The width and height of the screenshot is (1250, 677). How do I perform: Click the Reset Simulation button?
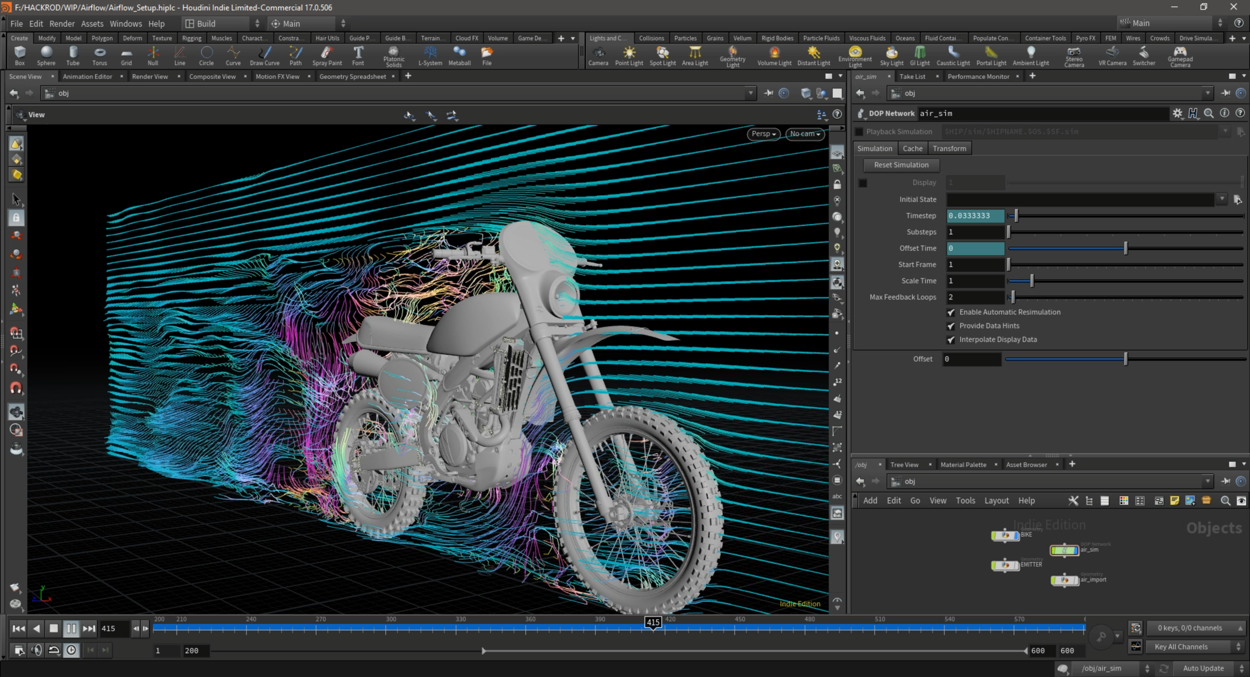pos(900,165)
